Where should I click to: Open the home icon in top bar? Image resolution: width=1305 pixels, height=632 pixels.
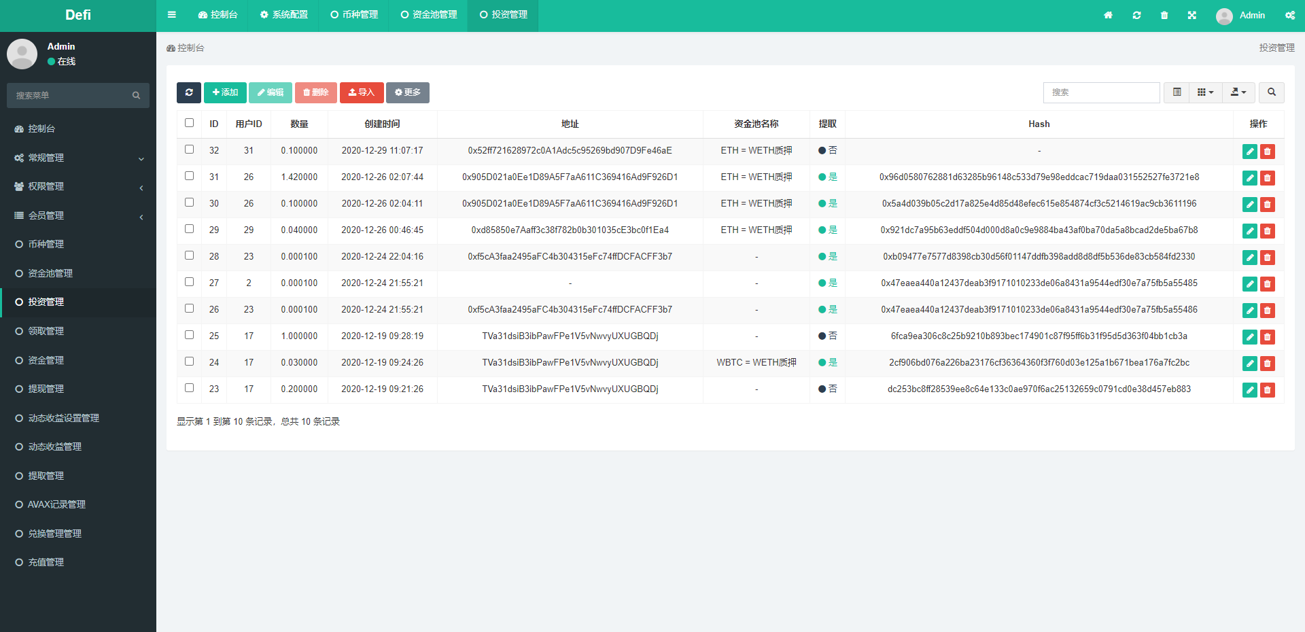pyautogui.click(x=1108, y=15)
